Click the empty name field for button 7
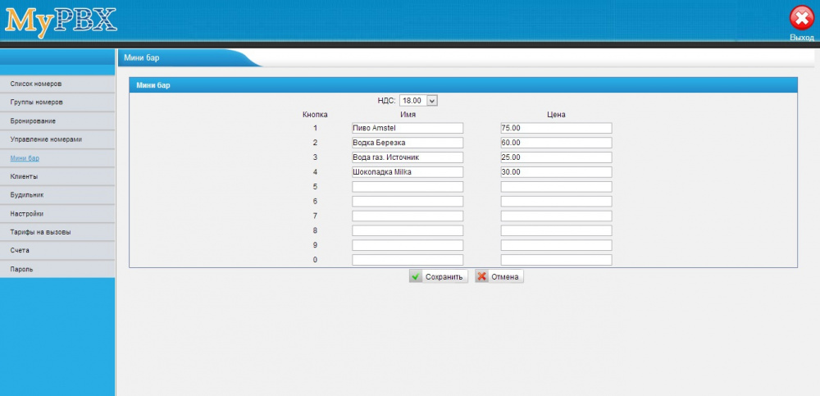 (408, 216)
